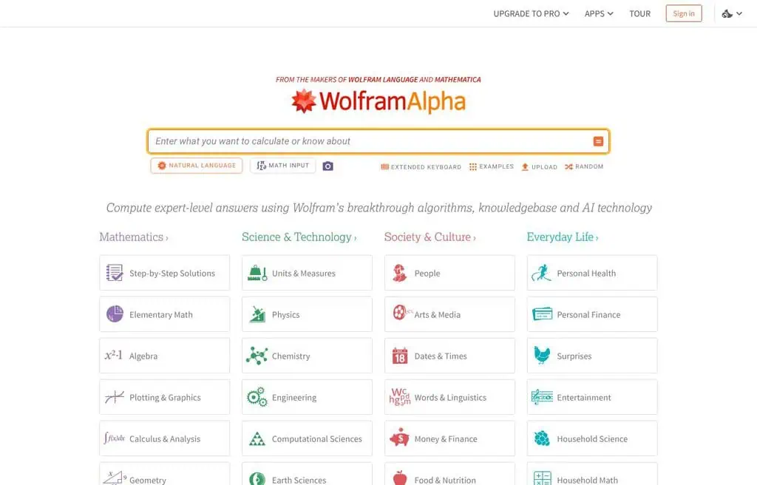757x485 pixels.
Task: Click the orange input options icon in search box
Action: point(598,141)
